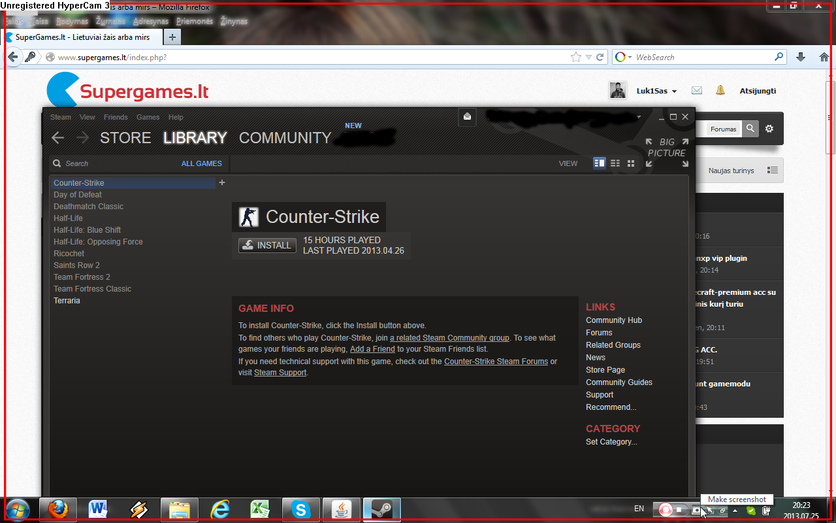
Task: Open notifications bell on Supergames
Action: (720, 91)
